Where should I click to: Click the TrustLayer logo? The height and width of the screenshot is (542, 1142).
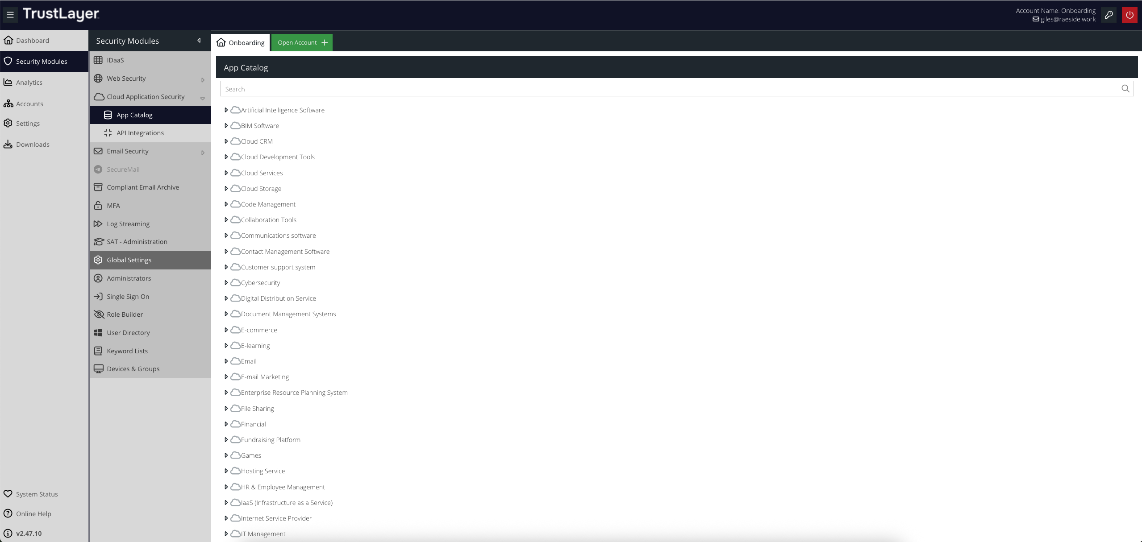(61, 14)
